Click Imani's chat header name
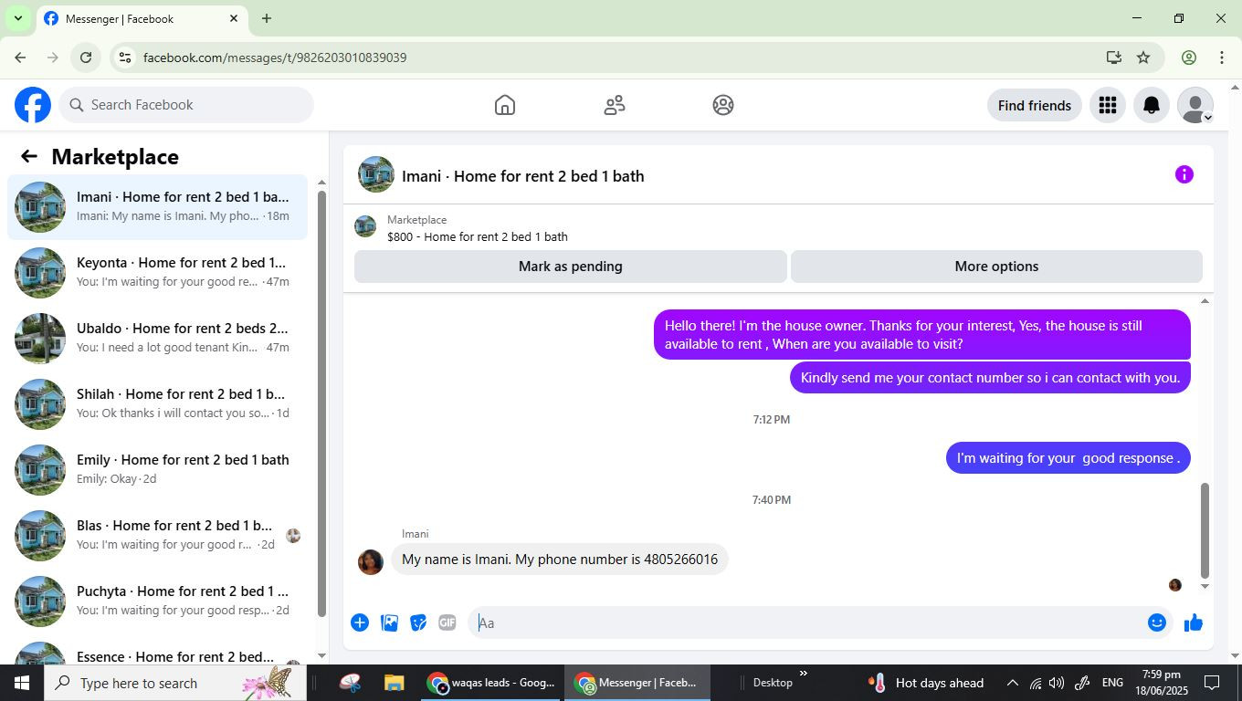This screenshot has width=1242, height=701. pyautogui.click(x=523, y=176)
